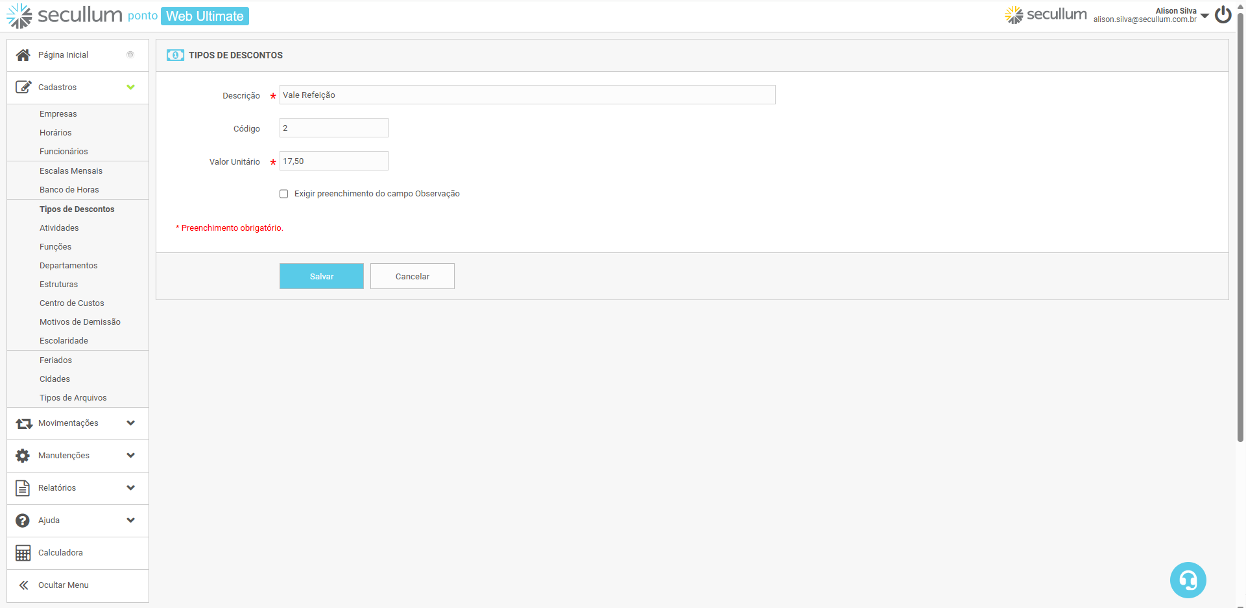This screenshot has height=608, width=1246.
Task: Select Banco de Horas menu item
Action: (x=69, y=190)
